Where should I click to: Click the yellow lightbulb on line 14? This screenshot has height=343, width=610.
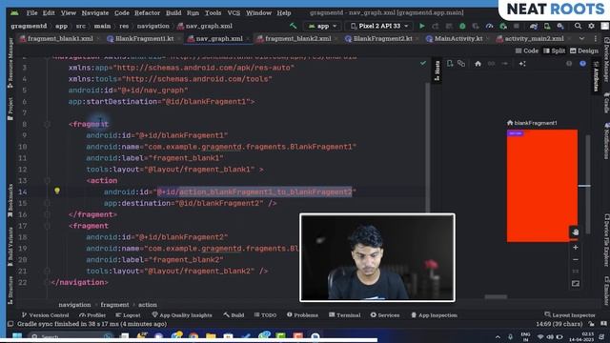click(57, 191)
